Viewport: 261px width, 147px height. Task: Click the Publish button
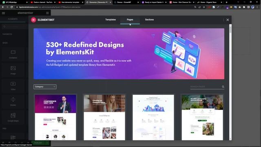tap(38, 143)
